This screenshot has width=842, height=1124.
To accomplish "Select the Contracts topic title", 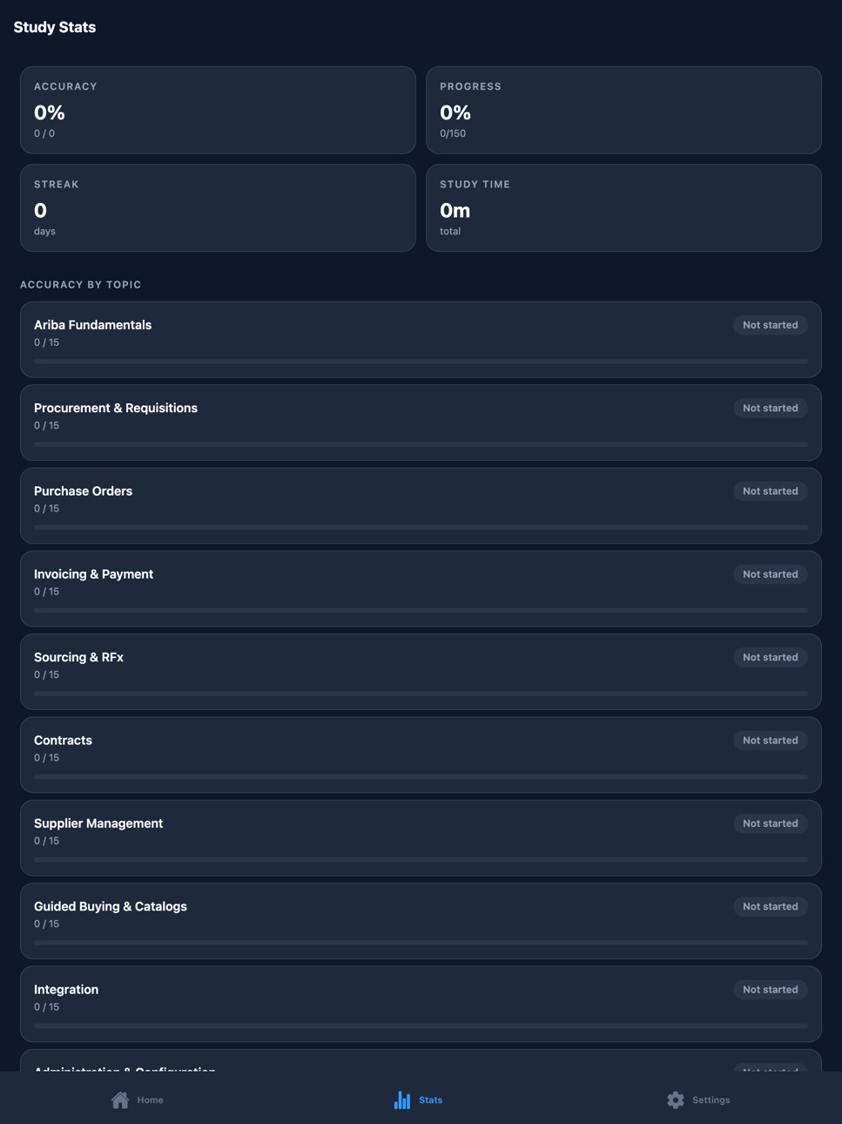I will [x=63, y=741].
